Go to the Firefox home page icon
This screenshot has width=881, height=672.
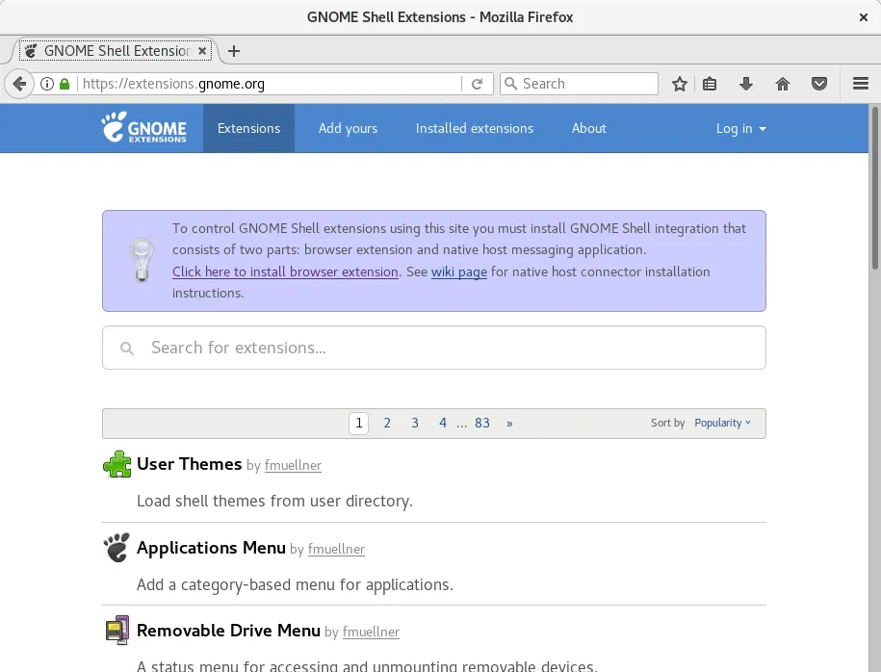click(x=782, y=84)
